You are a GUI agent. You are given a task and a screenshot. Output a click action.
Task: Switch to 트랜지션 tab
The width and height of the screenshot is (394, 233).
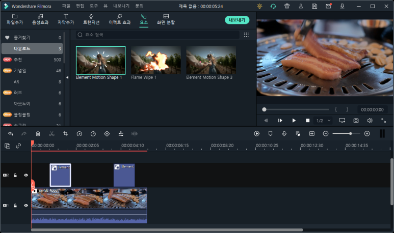91,19
